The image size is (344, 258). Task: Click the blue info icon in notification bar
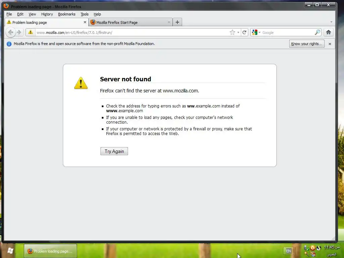pyautogui.click(x=9, y=44)
